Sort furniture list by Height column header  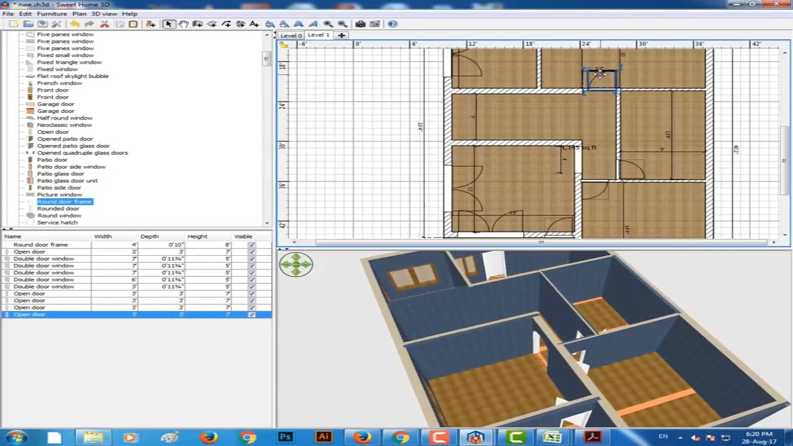pyautogui.click(x=208, y=237)
